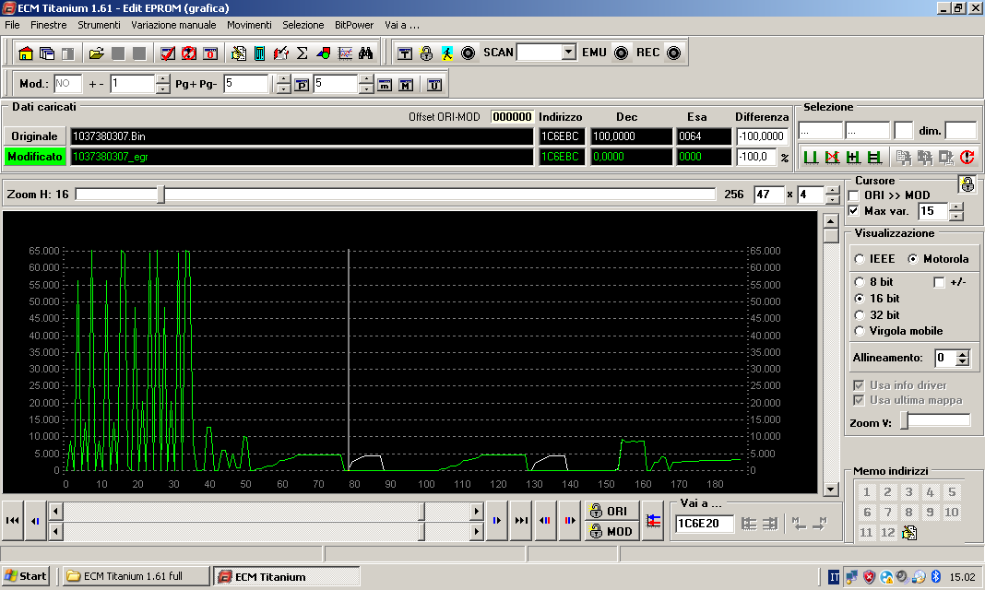
Task: Increase the Max var. value
Action: 956,207
